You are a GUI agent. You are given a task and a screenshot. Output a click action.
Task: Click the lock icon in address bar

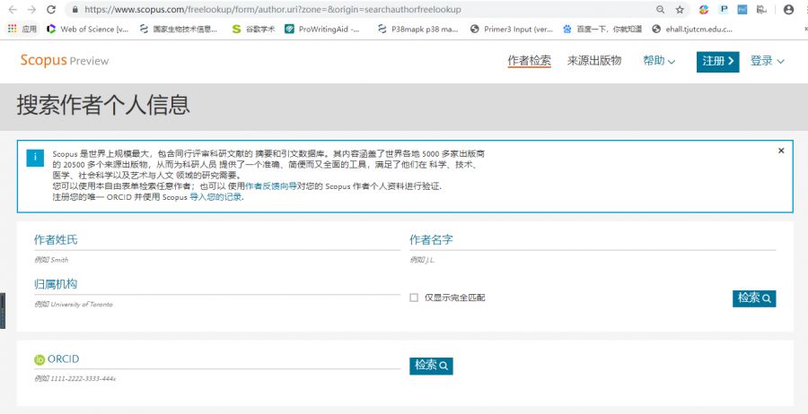[x=75, y=9]
